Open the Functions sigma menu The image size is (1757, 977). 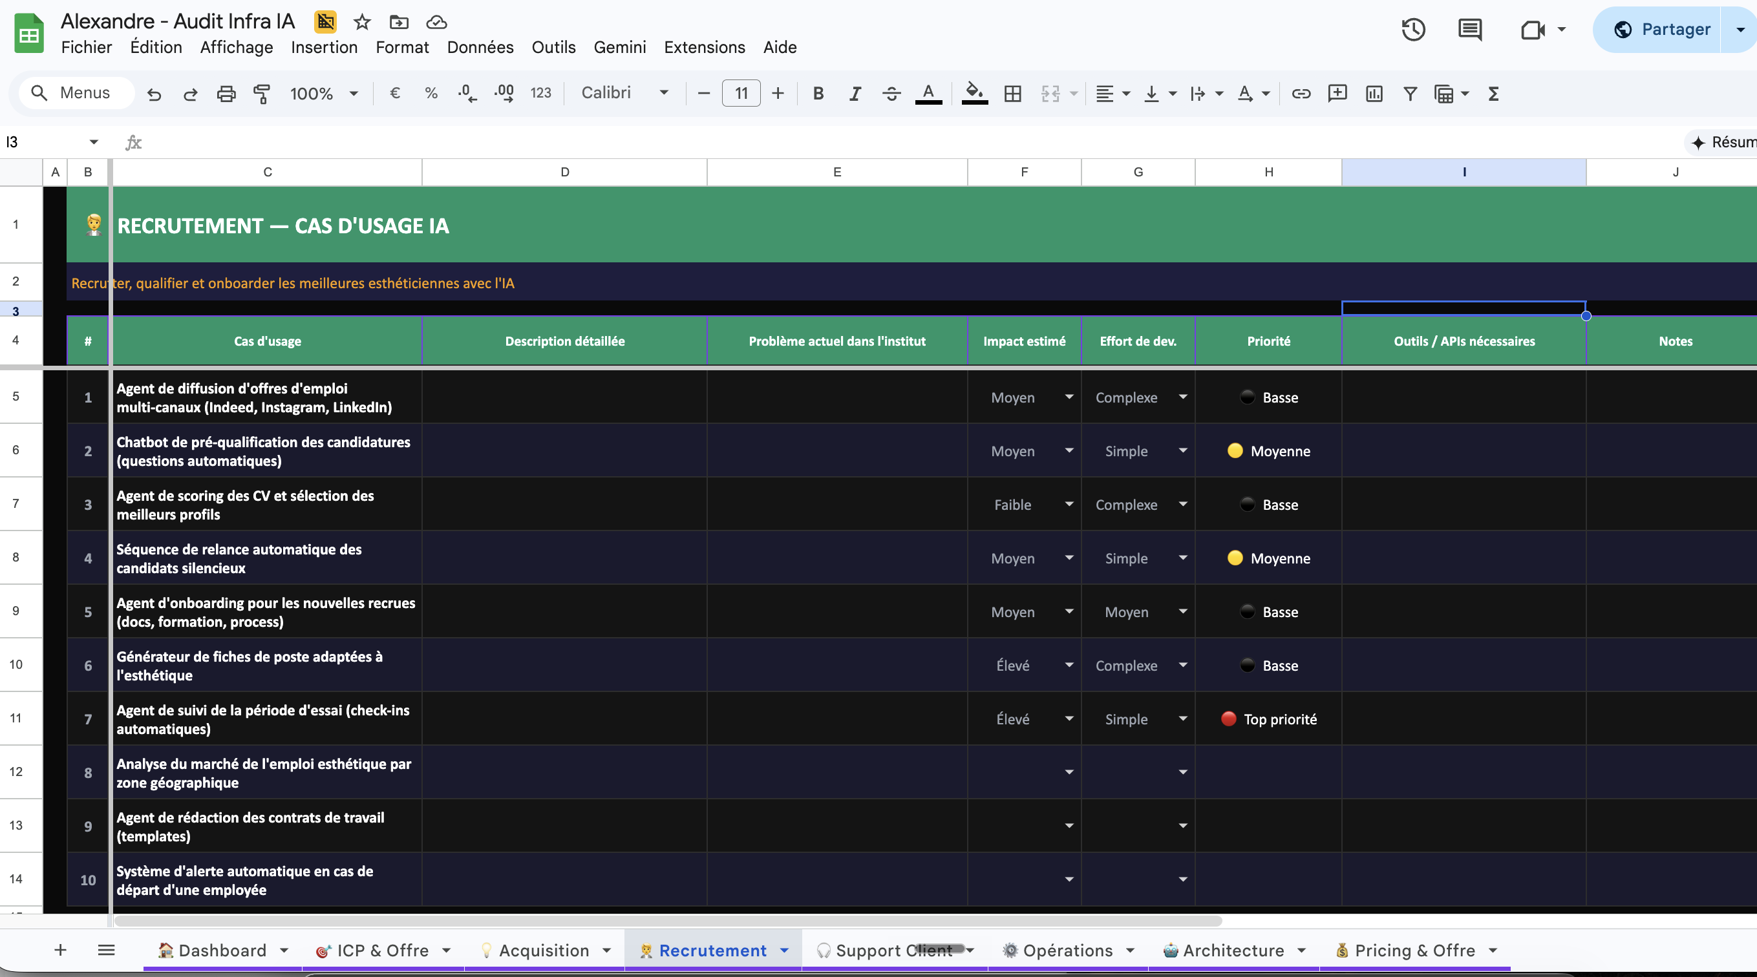1493,94
